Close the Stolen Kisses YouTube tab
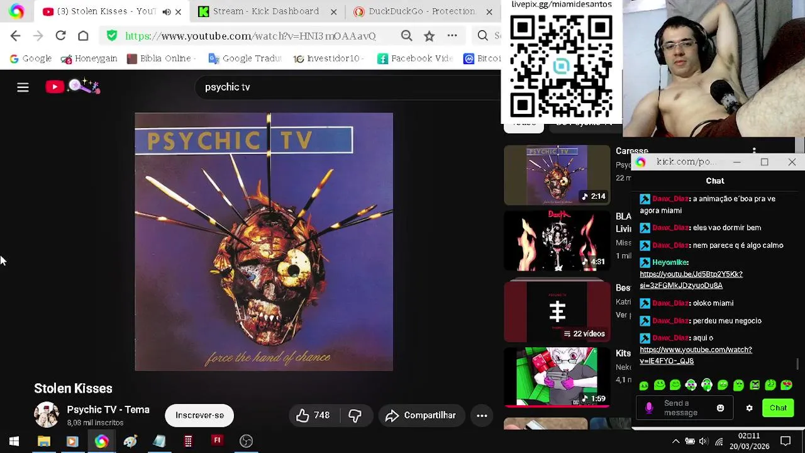805x453 pixels. [x=178, y=11]
